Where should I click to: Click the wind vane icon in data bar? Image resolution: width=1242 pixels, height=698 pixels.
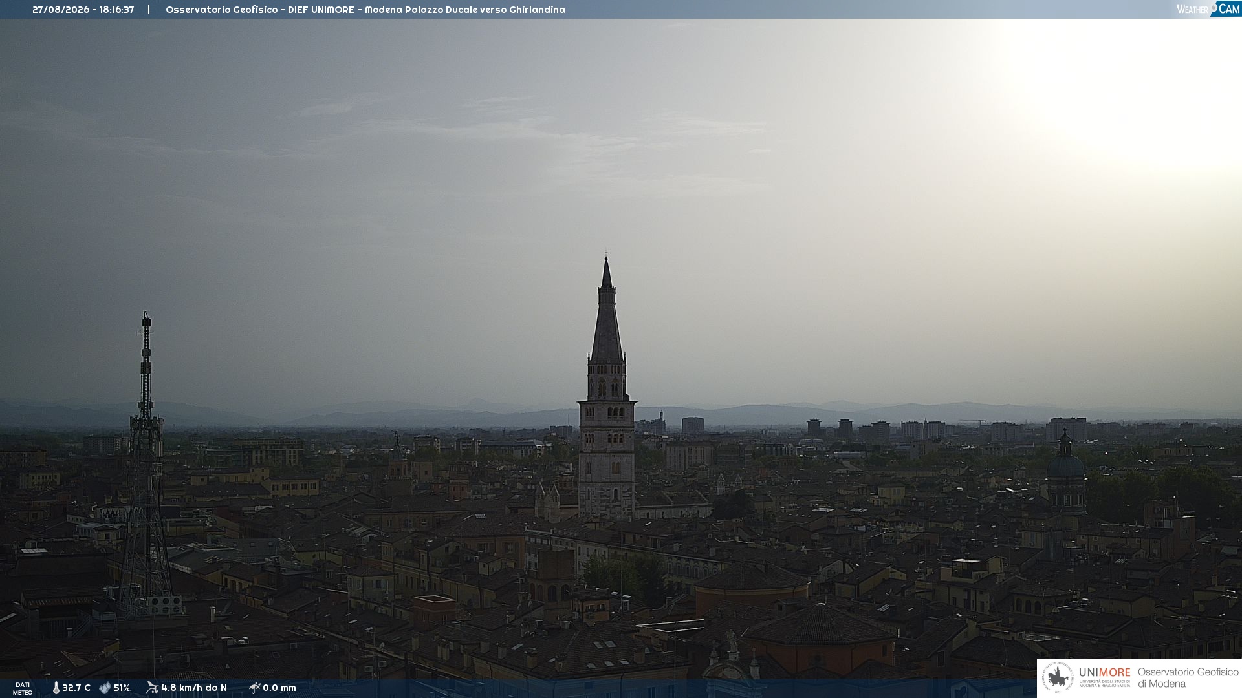pyautogui.click(x=152, y=687)
